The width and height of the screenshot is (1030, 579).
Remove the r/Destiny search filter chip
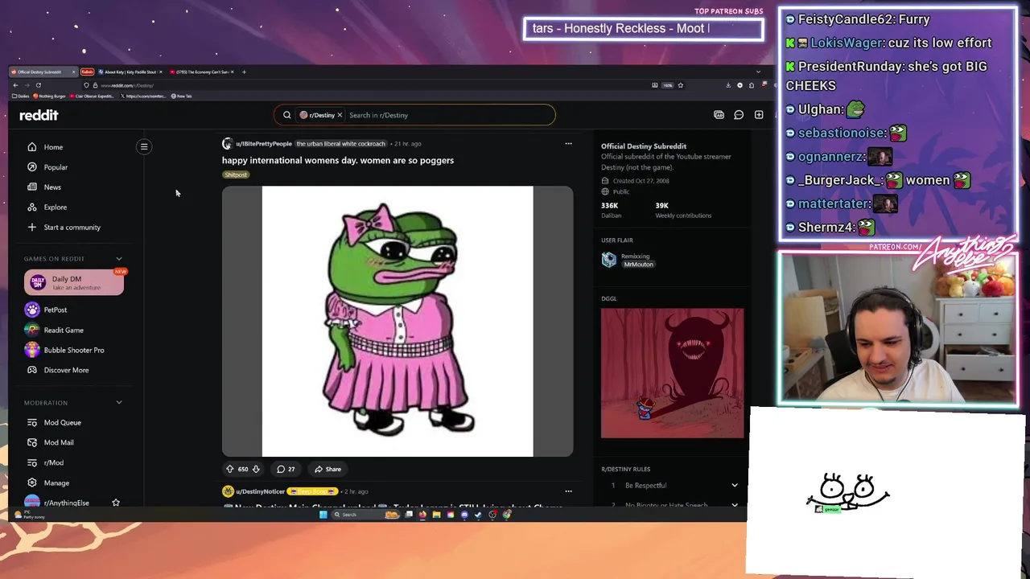click(x=340, y=115)
